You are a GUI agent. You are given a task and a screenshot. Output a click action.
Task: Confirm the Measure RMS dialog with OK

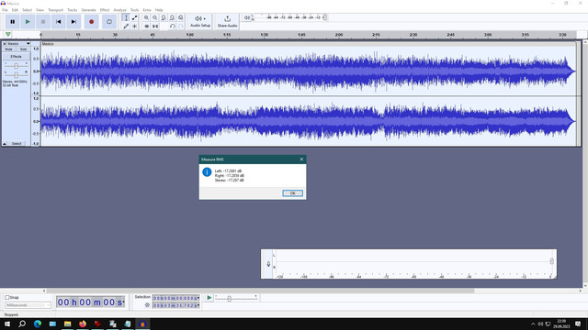click(x=292, y=193)
